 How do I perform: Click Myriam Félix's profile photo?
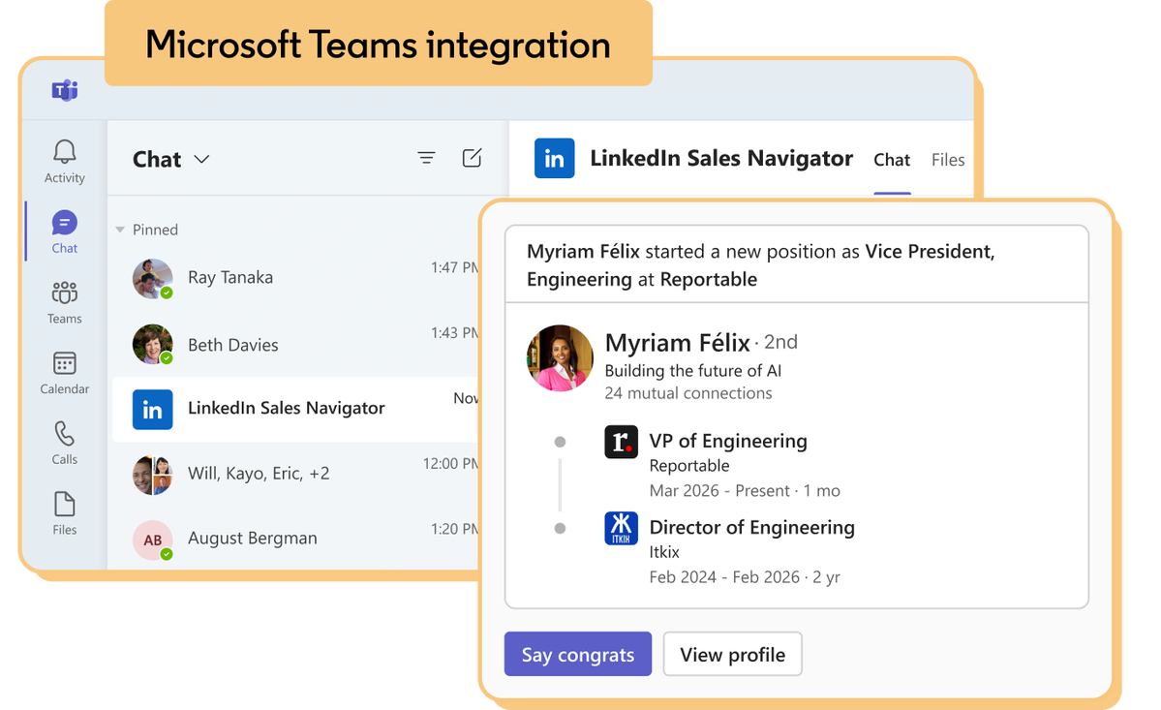pos(560,357)
